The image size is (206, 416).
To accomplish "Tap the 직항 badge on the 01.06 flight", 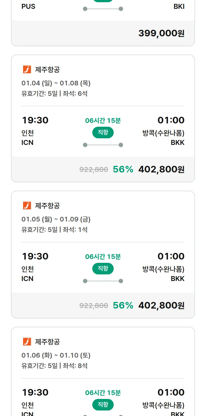I will pyautogui.click(x=103, y=405).
